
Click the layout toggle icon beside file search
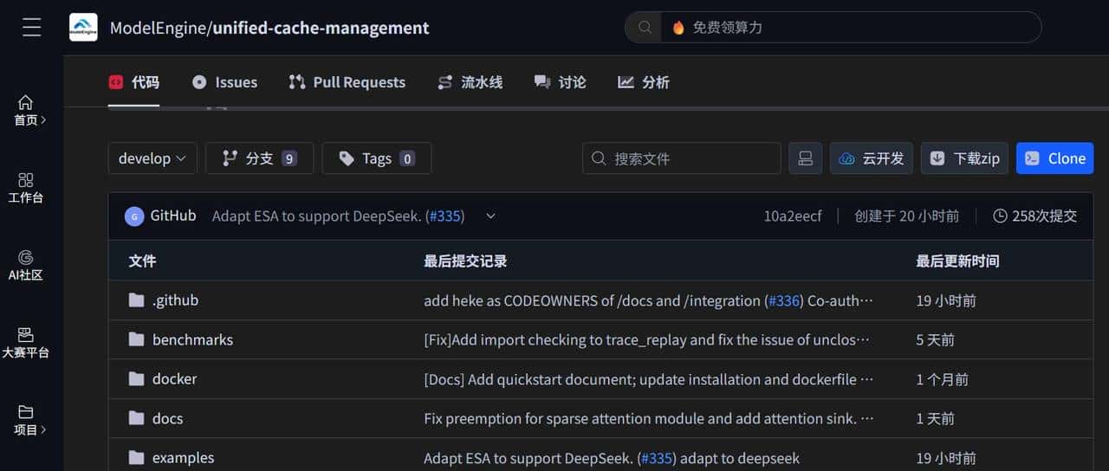pyautogui.click(x=805, y=158)
